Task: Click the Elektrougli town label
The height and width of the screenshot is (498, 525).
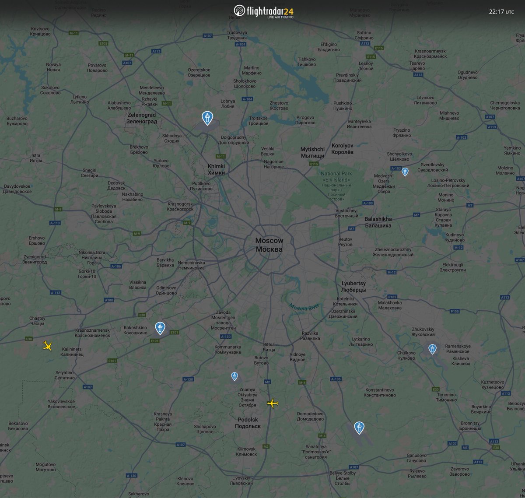Action: pos(454,267)
